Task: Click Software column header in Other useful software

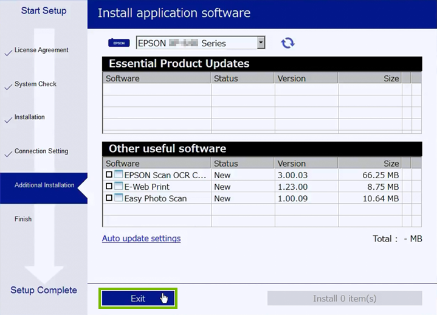Action: pyautogui.click(x=157, y=164)
